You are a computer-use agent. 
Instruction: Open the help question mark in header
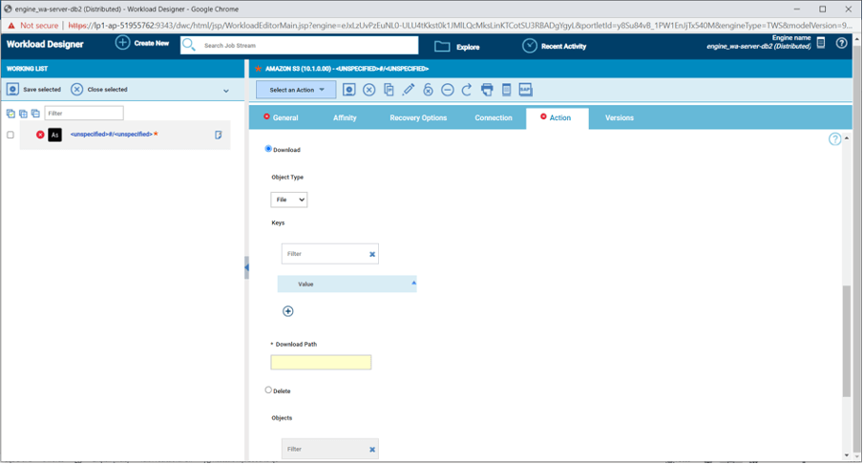pyautogui.click(x=841, y=43)
